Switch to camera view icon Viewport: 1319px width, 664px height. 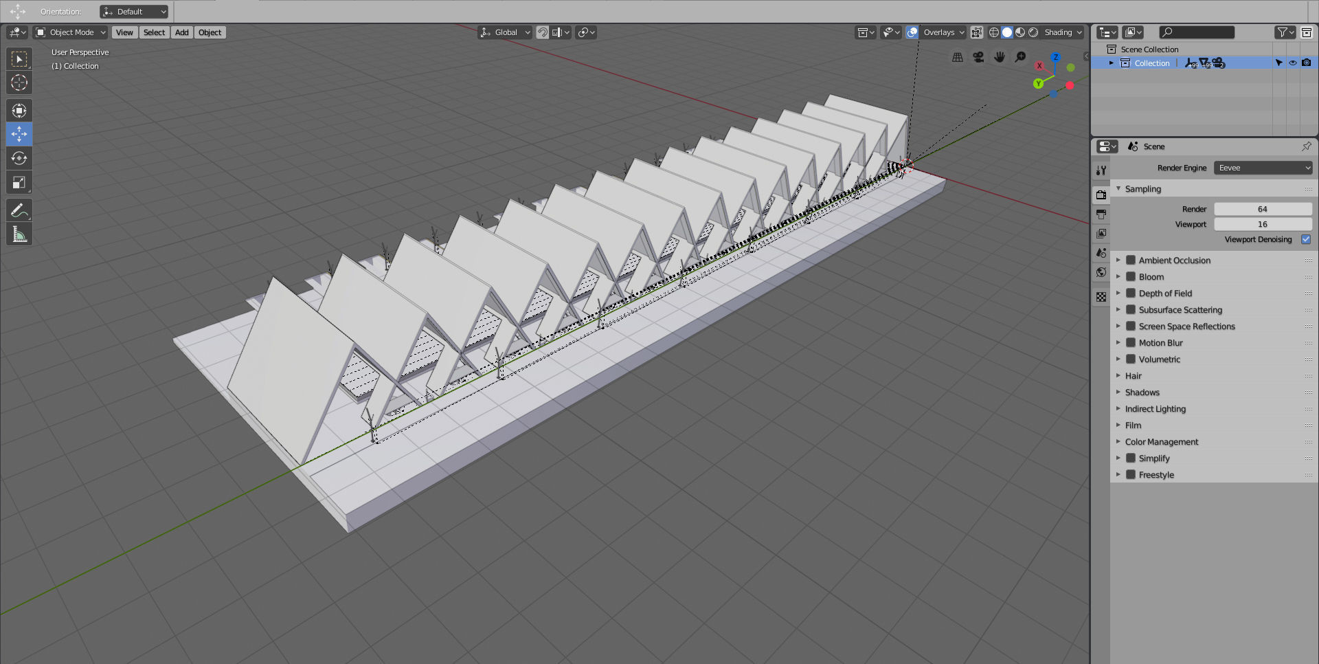(x=978, y=57)
